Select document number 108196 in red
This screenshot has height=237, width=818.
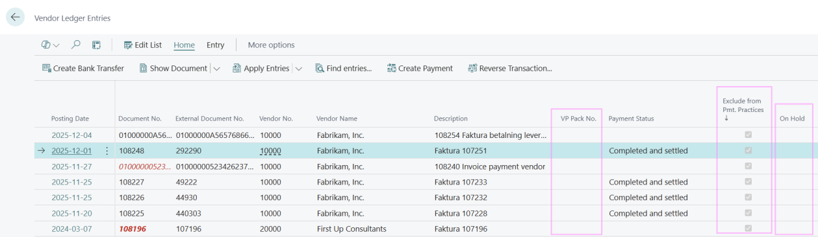(x=133, y=229)
